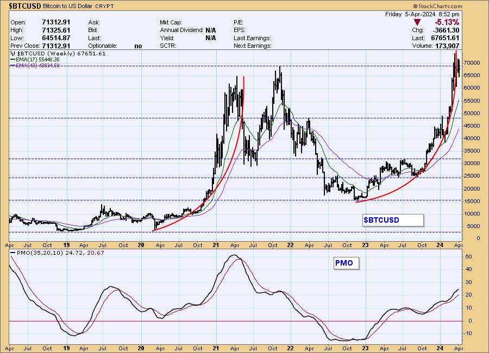Click the EPS label
The width and height of the screenshot is (489, 353).
(240, 30)
